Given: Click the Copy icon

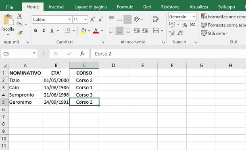Looking at the screenshot, I should 20,25.
